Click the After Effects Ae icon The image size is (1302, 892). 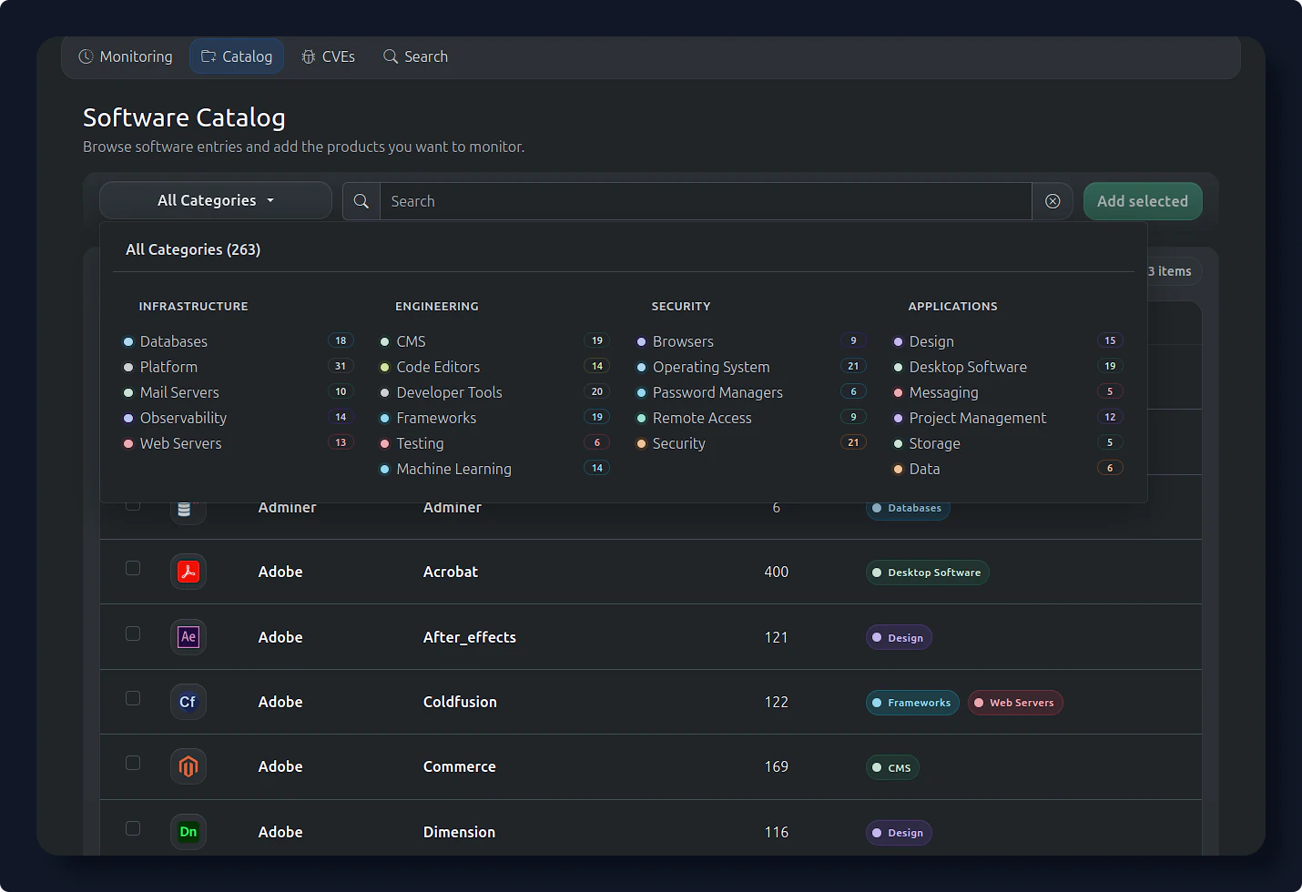(188, 637)
